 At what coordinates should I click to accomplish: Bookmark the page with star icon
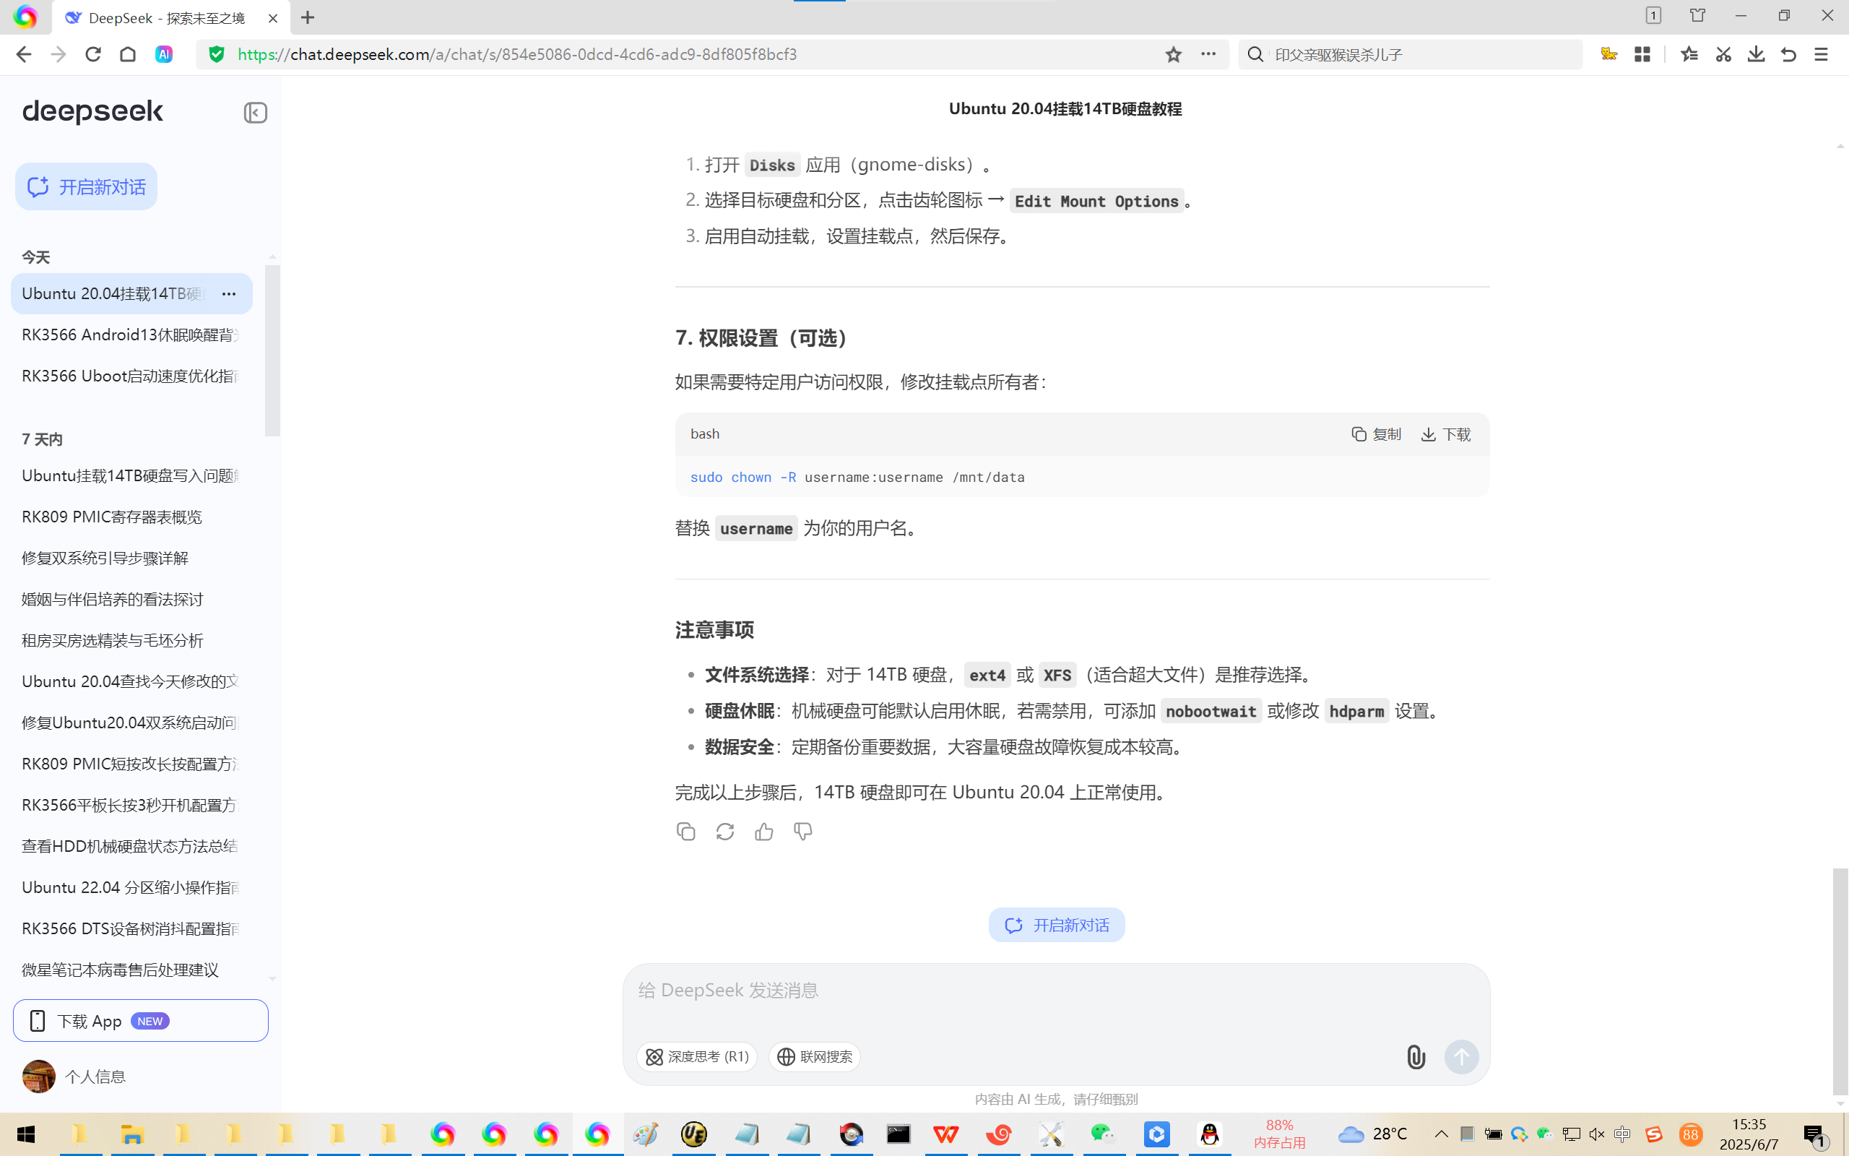pos(1174,54)
